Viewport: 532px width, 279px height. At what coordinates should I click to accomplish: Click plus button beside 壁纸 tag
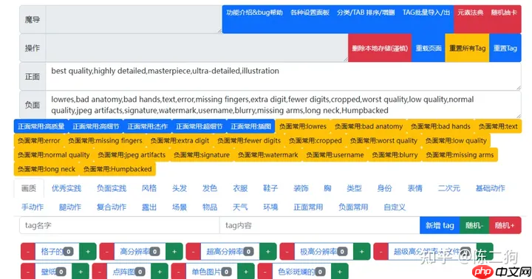[81, 272]
